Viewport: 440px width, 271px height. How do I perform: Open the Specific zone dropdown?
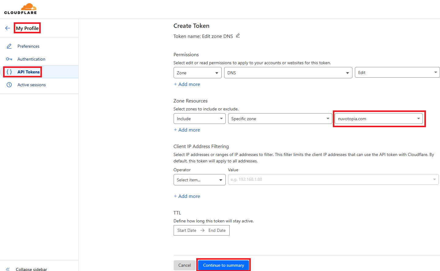[280, 119]
